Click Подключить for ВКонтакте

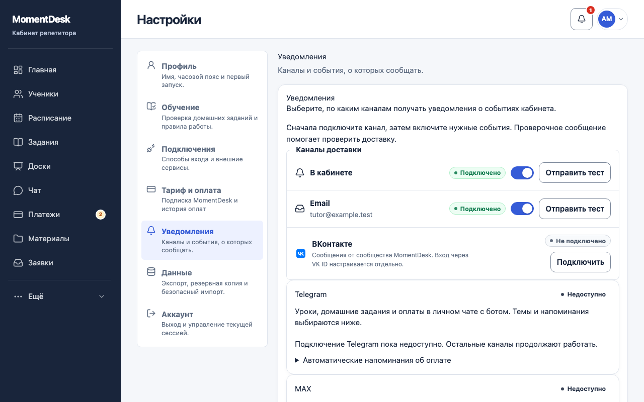click(581, 262)
